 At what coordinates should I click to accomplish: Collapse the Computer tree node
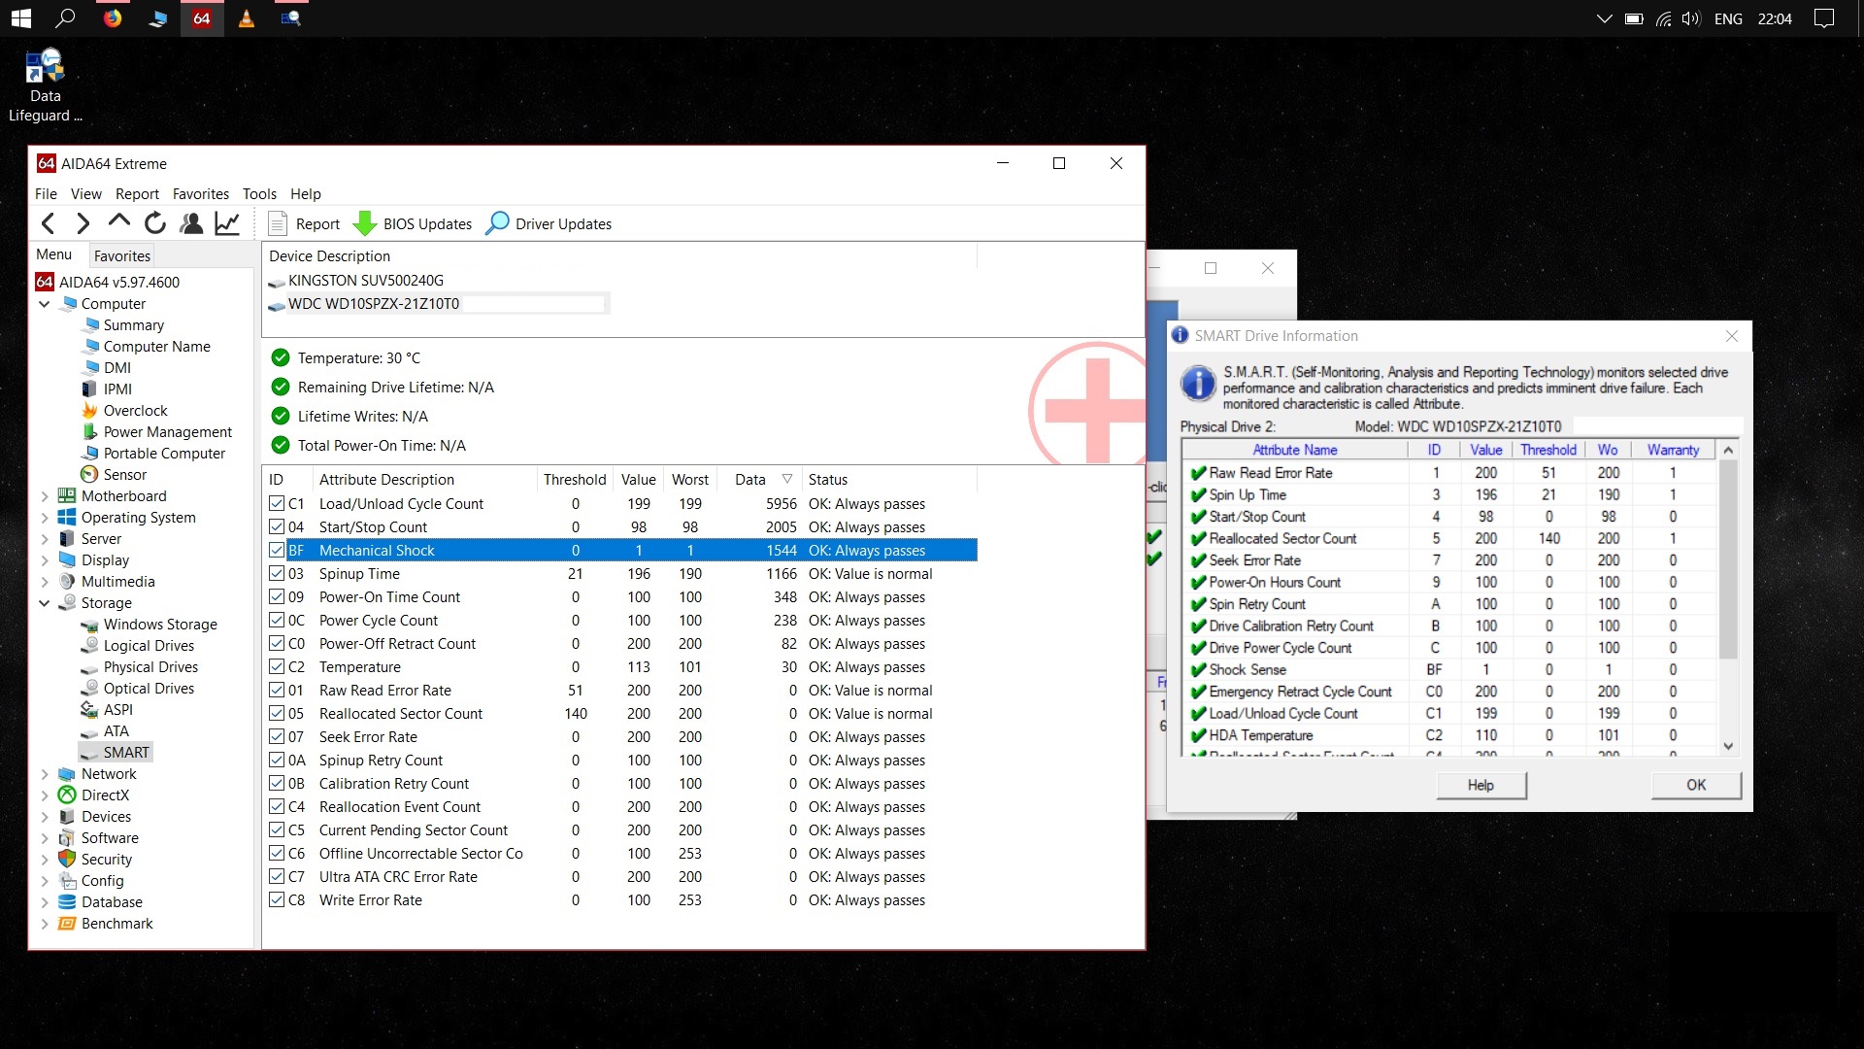[45, 303]
